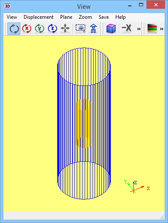
Task: Open the Help menu
Action: [120, 17]
